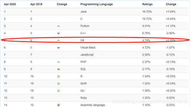Click the double up arrow in R row
190x107 pixels.
(x=59, y=76)
